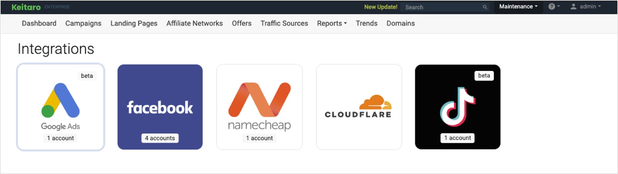
Task: Click Facebook 4 accounts label
Action: pos(160,138)
